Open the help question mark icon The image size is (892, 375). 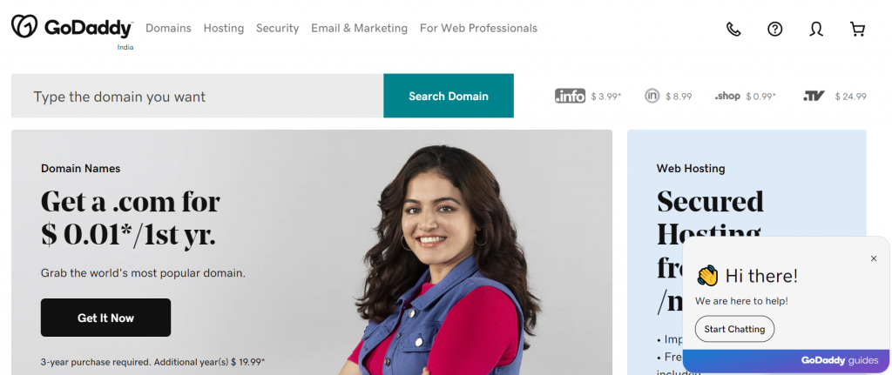(774, 29)
